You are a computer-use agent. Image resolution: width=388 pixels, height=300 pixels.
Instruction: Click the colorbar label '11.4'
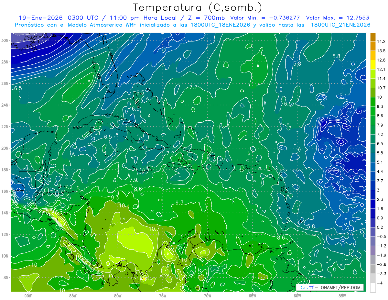pos(381,79)
